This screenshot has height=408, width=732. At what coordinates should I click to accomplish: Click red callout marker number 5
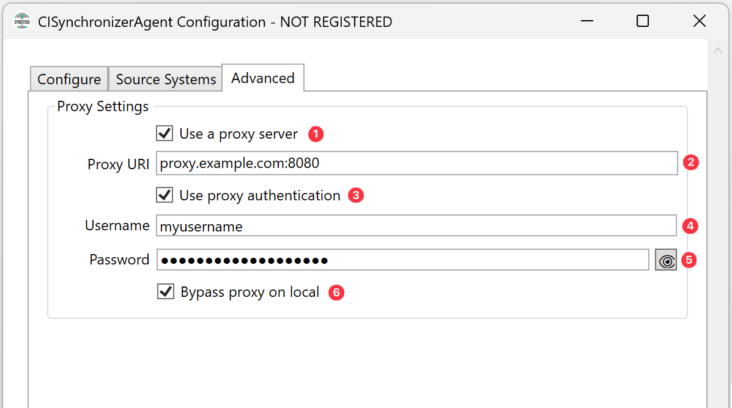click(689, 260)
